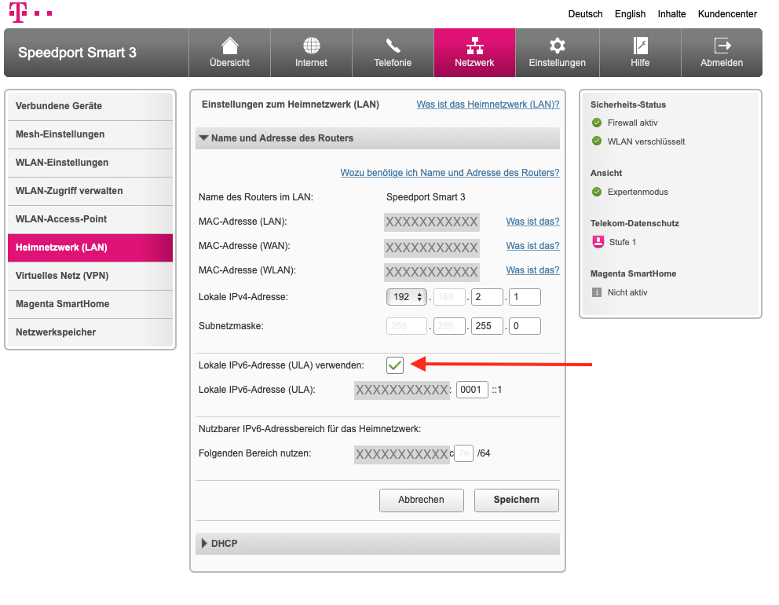The width and height of the screenshot is (779, 605).
Task: Open Netzwerkspeicher in sidebar
Action: pyautogui.click(x=90, y=332)
